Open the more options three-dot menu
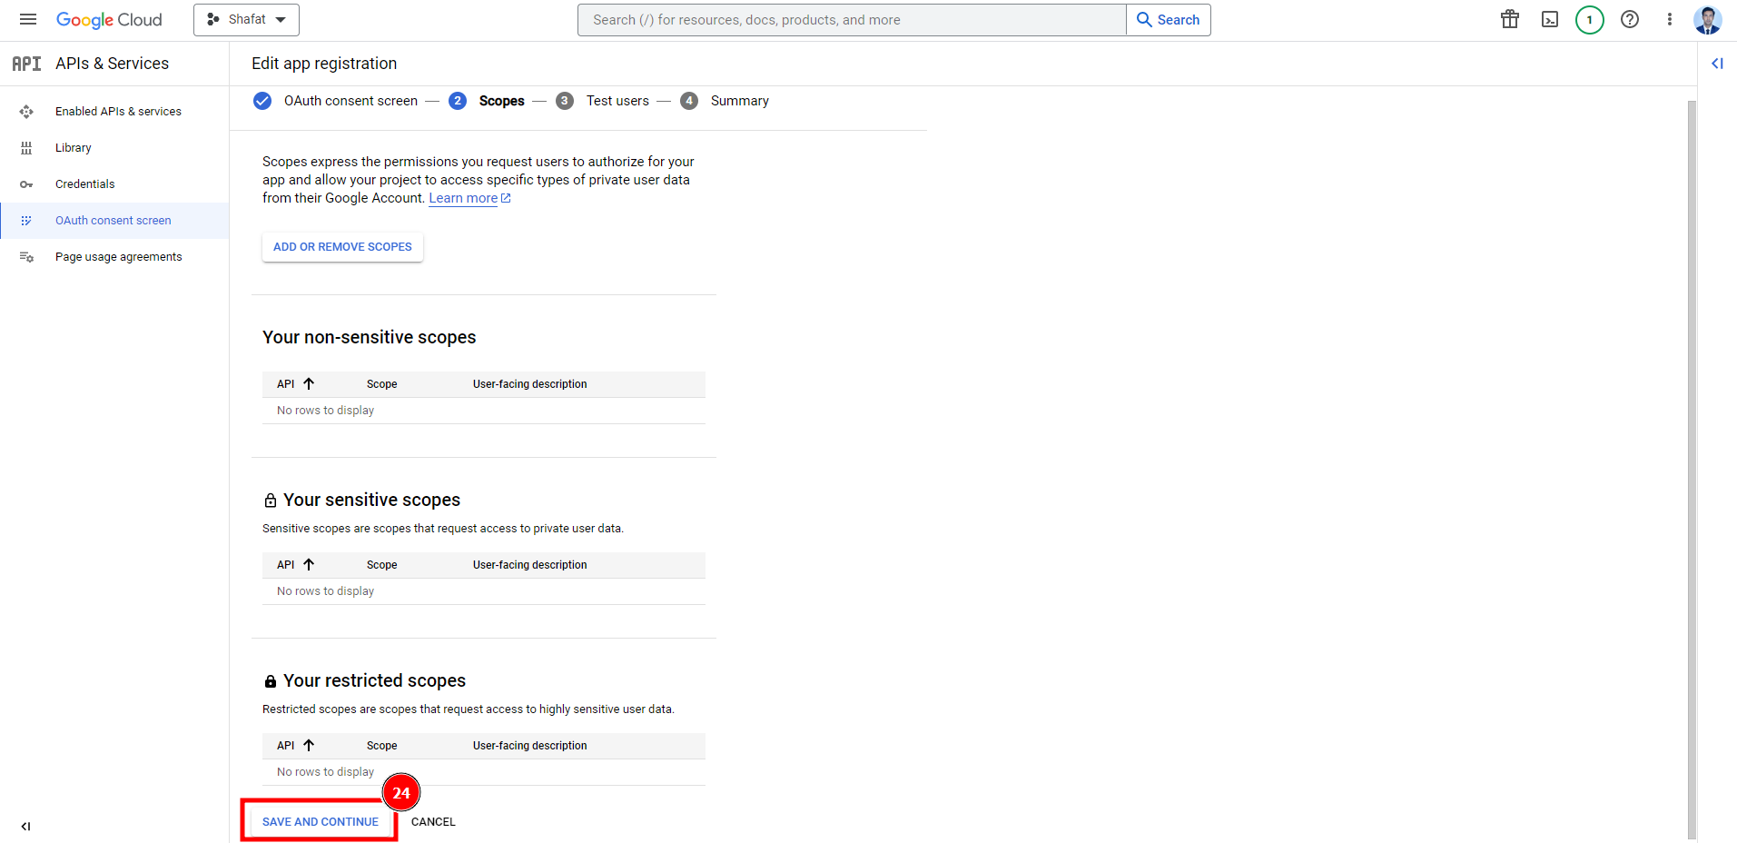The width and height of the screenshot is (1737, 843). tap(1670, 19)
